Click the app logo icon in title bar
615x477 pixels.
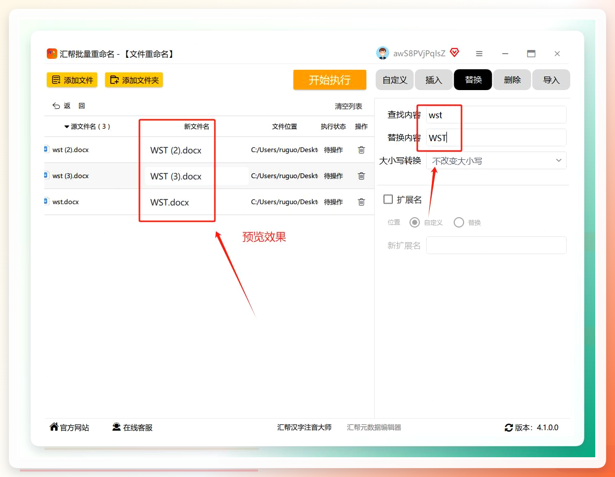(x=52, y=54)
